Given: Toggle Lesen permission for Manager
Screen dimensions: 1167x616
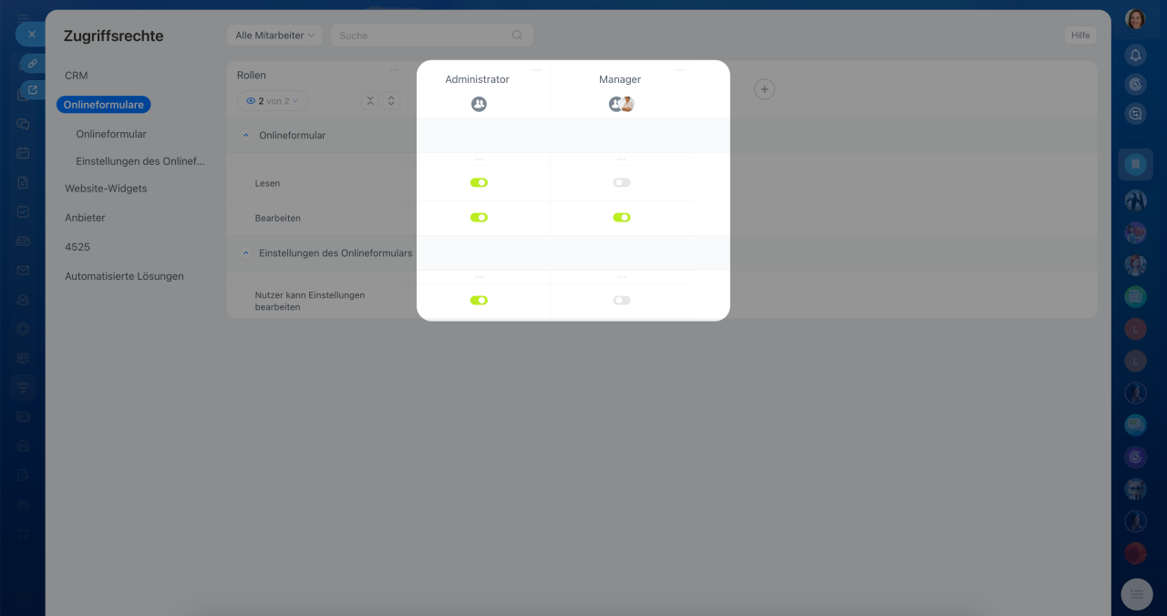Looking at the screenshot, I should [622, 182].
